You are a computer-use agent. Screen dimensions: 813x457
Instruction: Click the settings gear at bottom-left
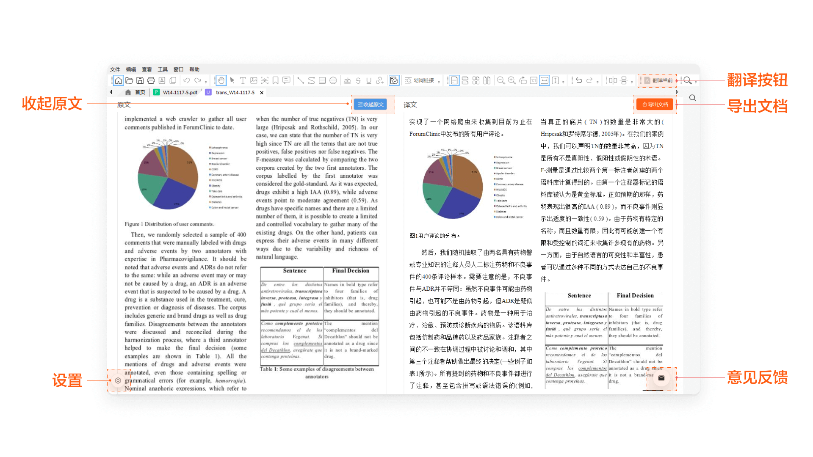[118, 380]
